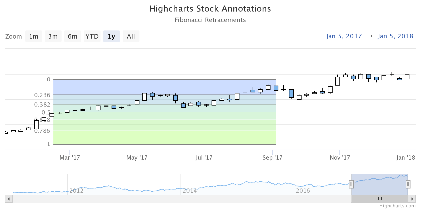Switch zoom range to 6m
The image size is (421, 210).
pos(72,36)
